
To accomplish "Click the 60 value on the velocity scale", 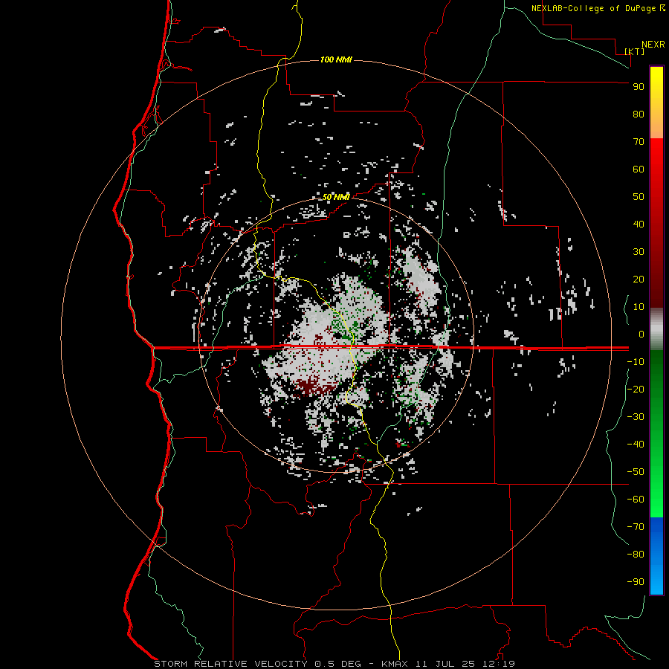I will coord(639,169).
